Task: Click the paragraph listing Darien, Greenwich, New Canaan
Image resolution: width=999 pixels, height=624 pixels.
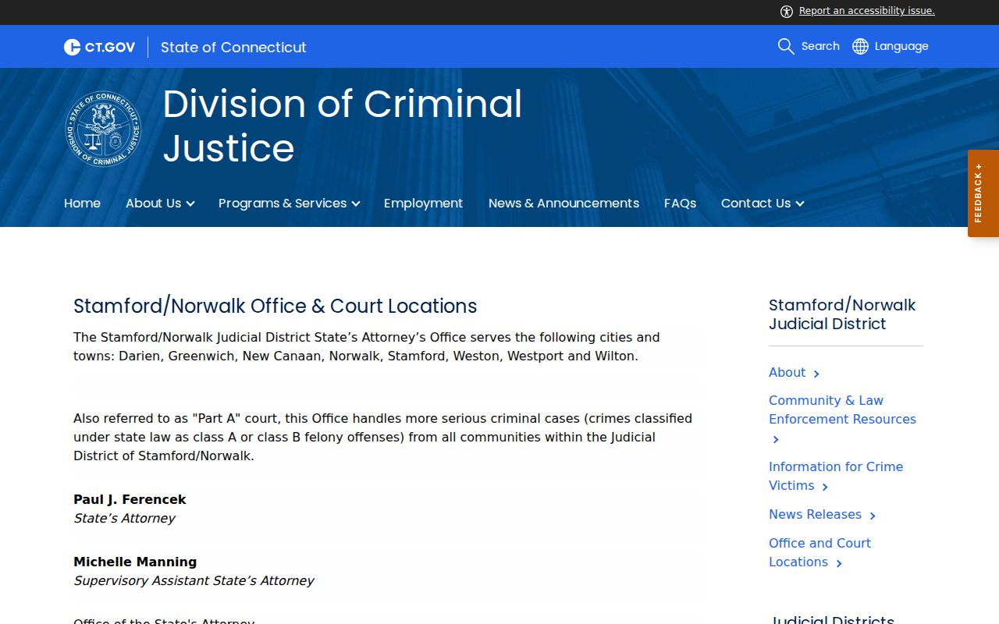Action: pyautogui.click(x=367, y=346)
